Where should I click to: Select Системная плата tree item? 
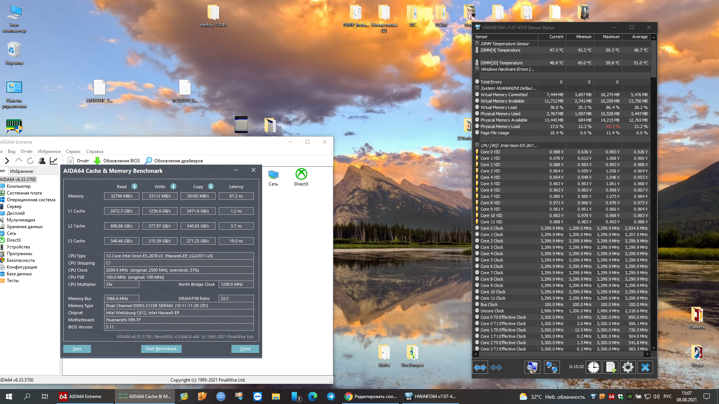point(24,193)
